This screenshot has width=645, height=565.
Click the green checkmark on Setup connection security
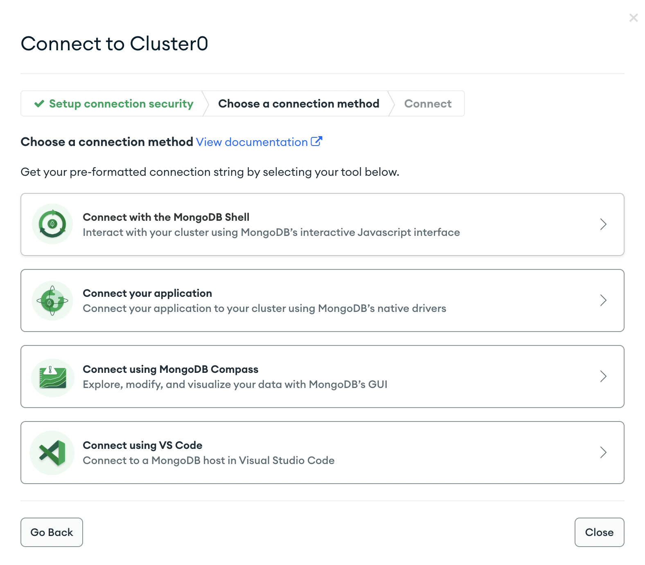point(39,104)
